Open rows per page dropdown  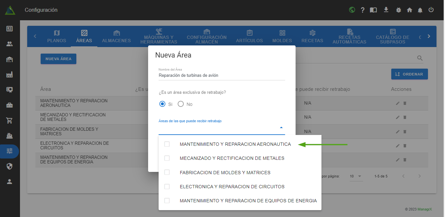click(356, 176)
